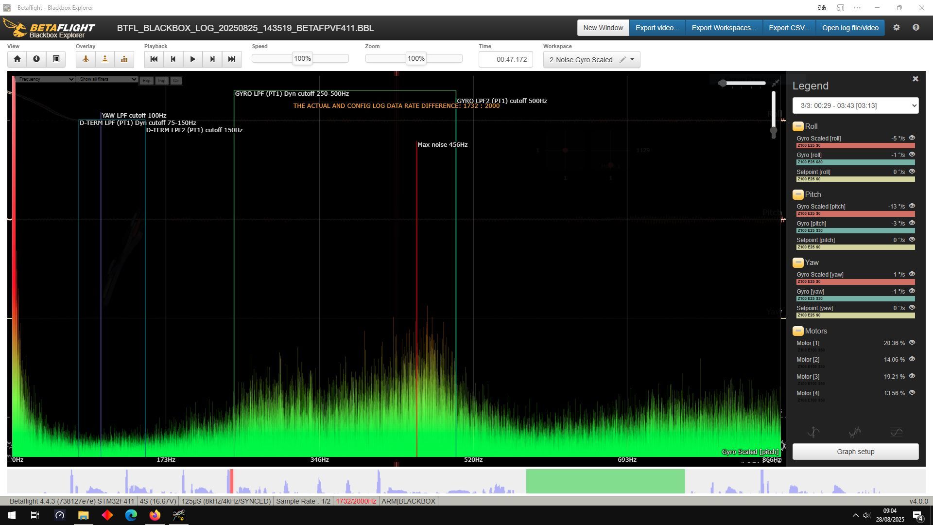
Task: Open settings gear in header
Action: (897, 28)
